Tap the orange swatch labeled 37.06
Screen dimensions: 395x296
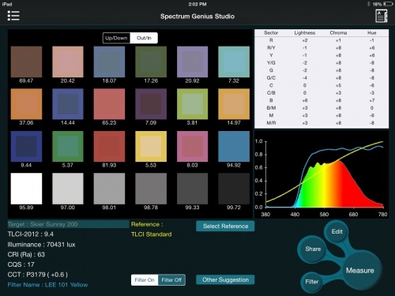[x=26, y=104]
